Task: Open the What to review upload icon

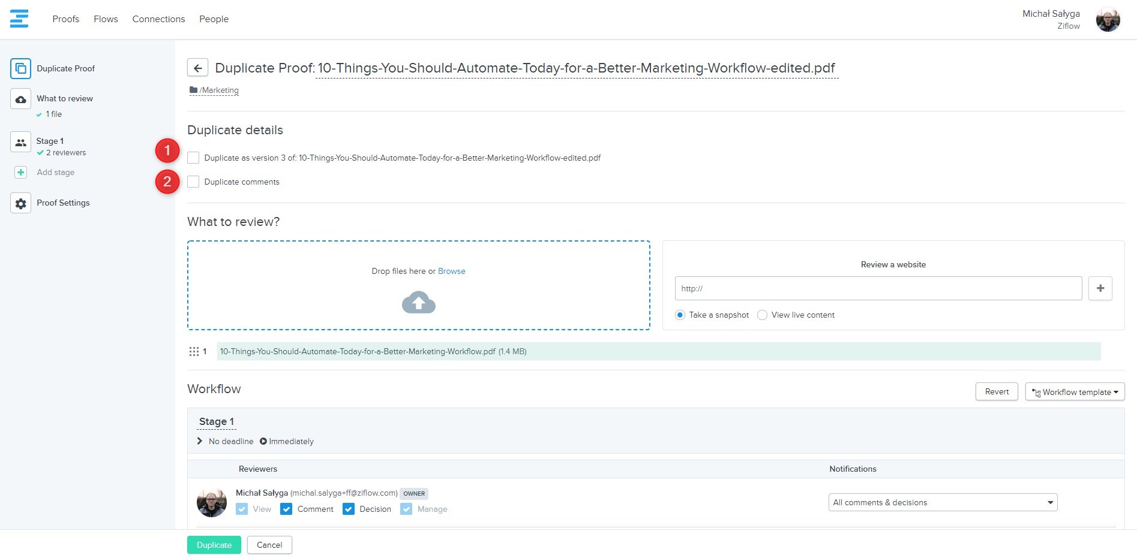Action: (x=20, y=99)
